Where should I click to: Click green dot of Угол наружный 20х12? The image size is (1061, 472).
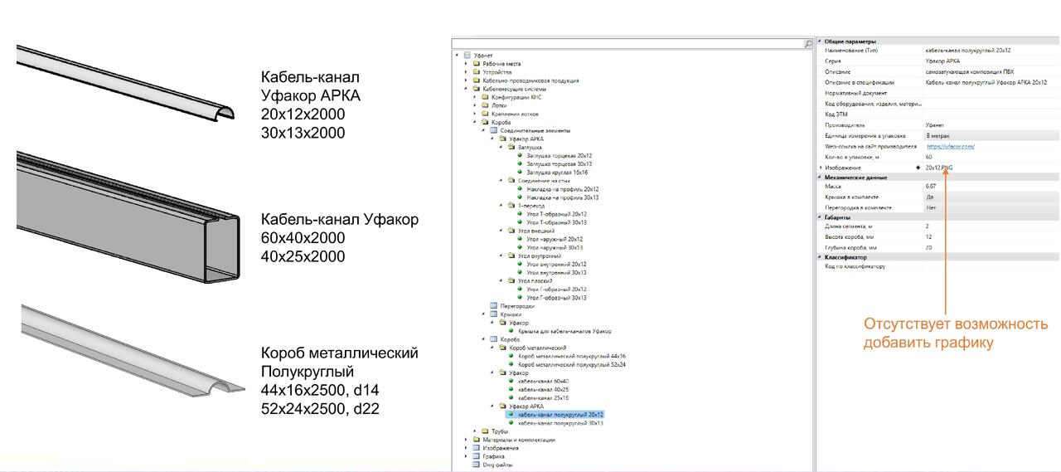coord(520,239)
